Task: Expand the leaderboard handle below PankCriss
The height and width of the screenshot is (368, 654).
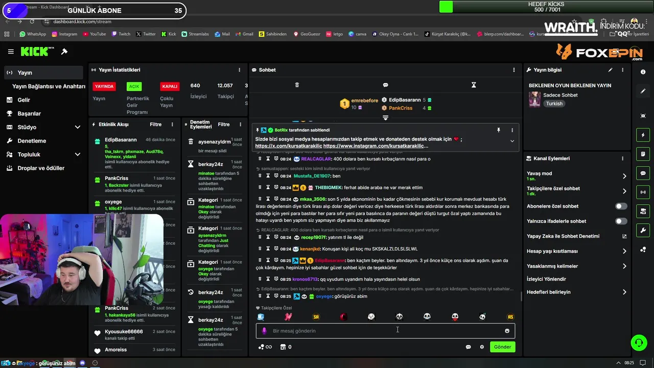Action: pos(385,118)
